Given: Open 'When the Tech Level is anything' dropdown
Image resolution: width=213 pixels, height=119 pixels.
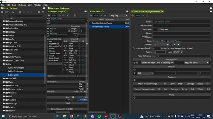Looking at the screenshot, I should [x=157, y=63].
